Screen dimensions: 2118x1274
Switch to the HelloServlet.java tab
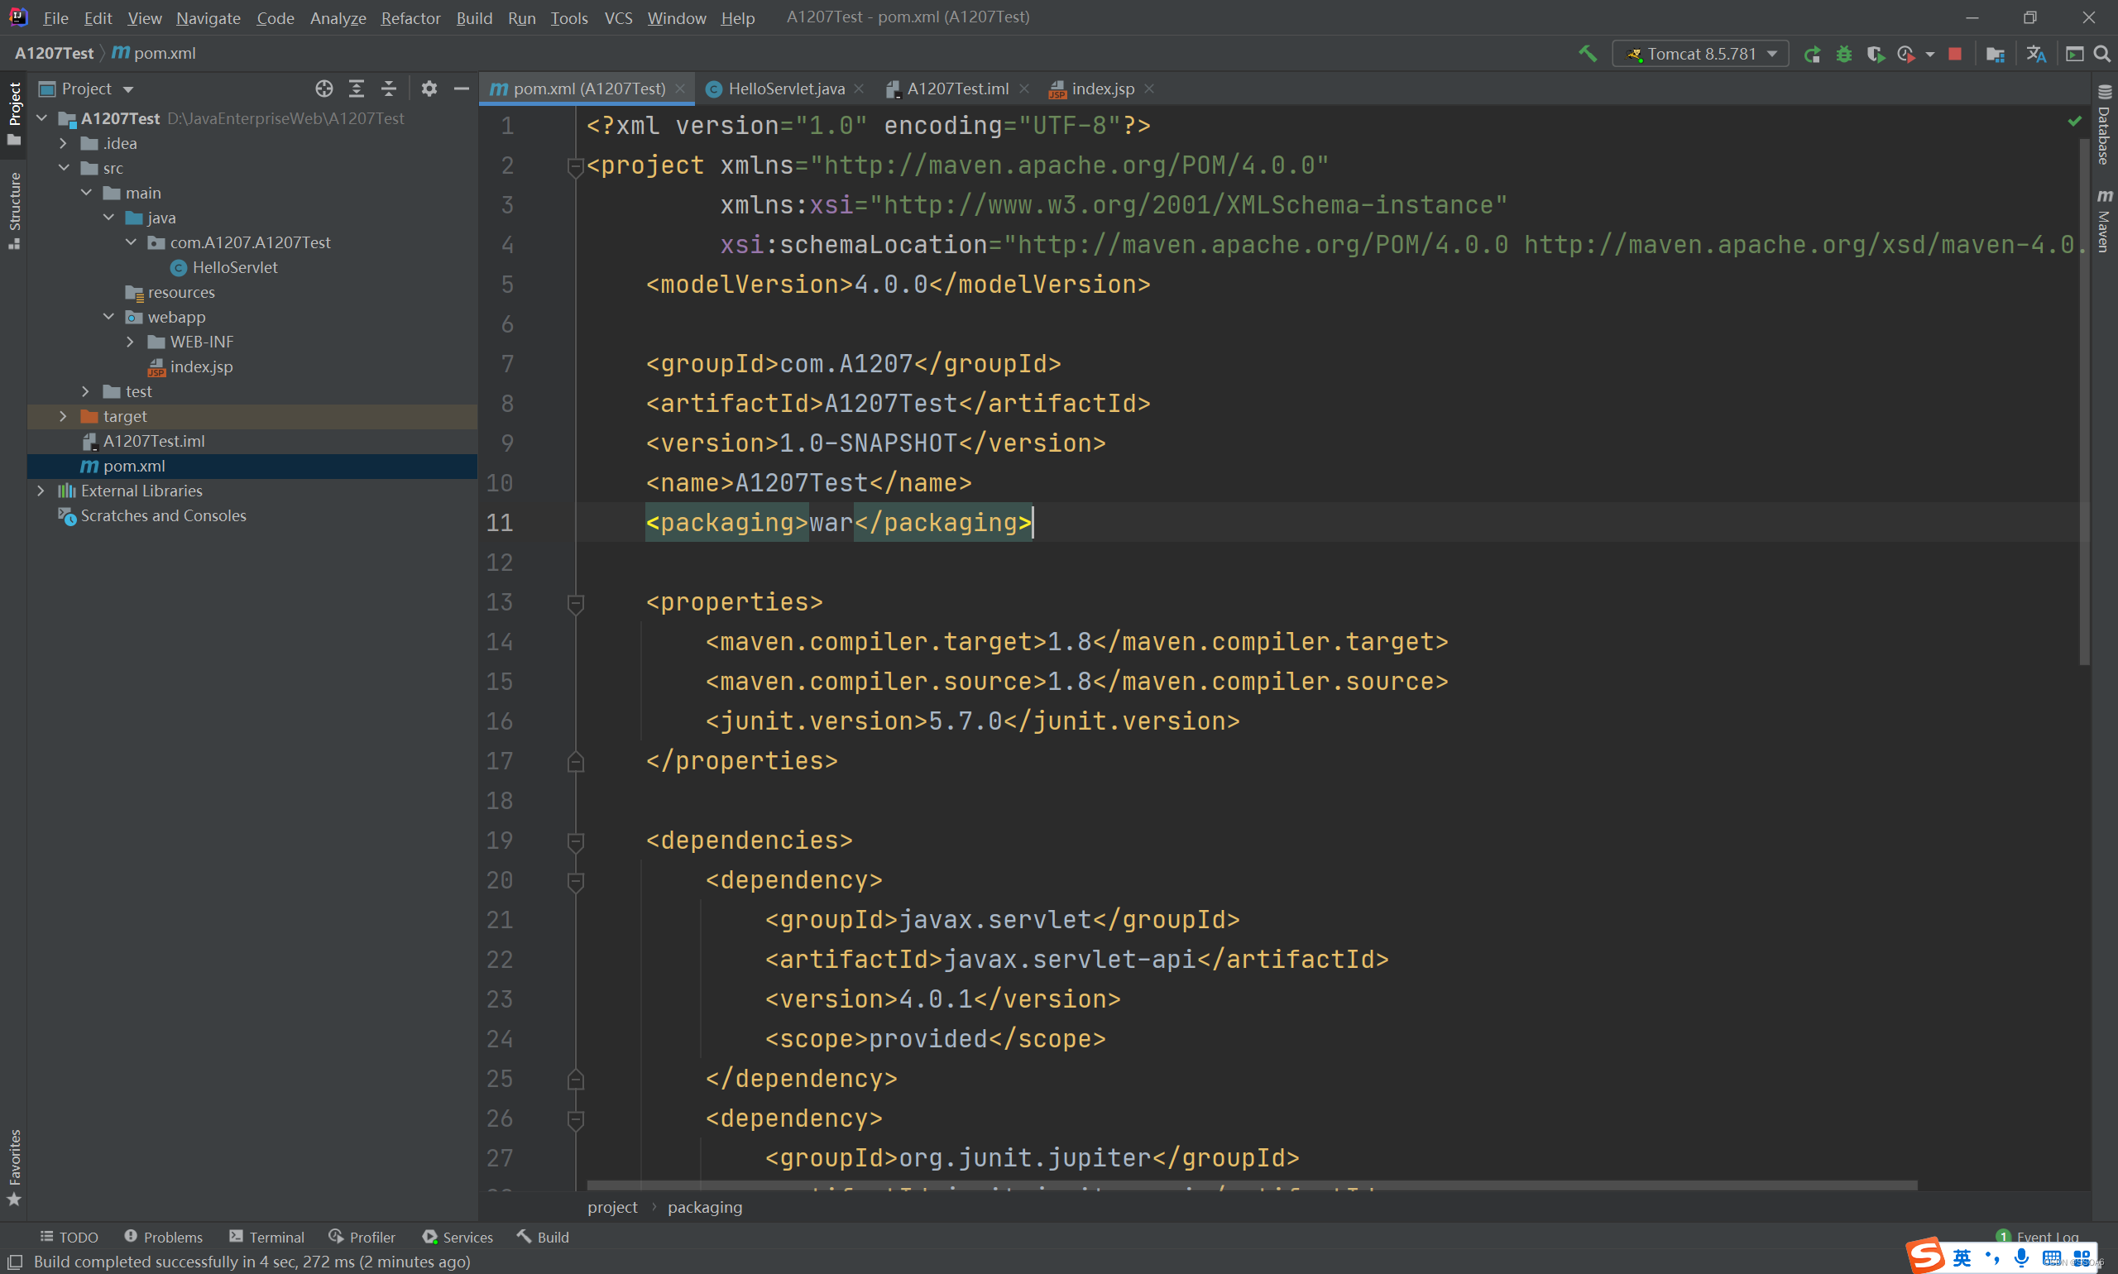pos(784,89)
